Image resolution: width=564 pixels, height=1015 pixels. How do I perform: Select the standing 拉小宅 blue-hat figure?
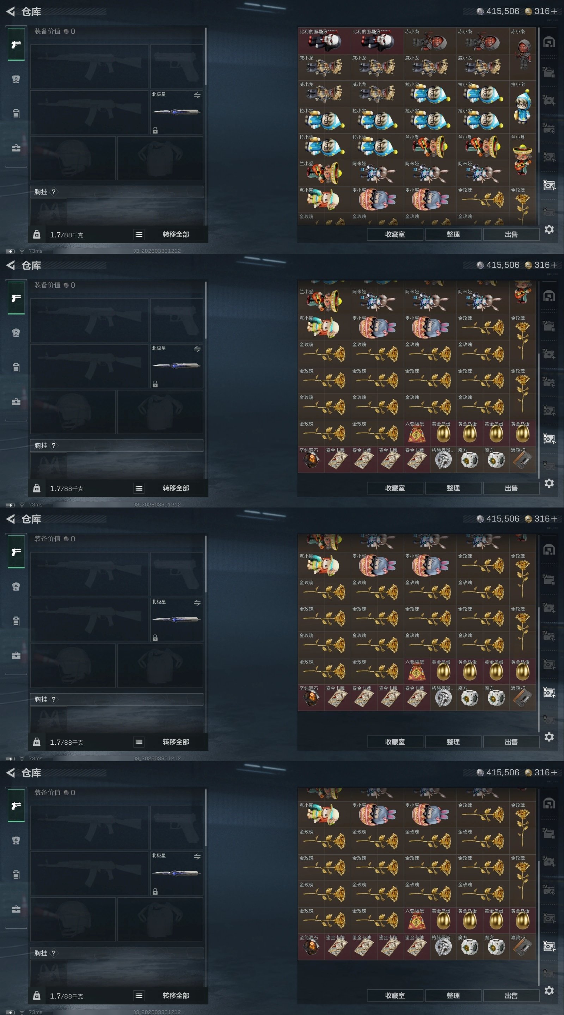(523, 107)
